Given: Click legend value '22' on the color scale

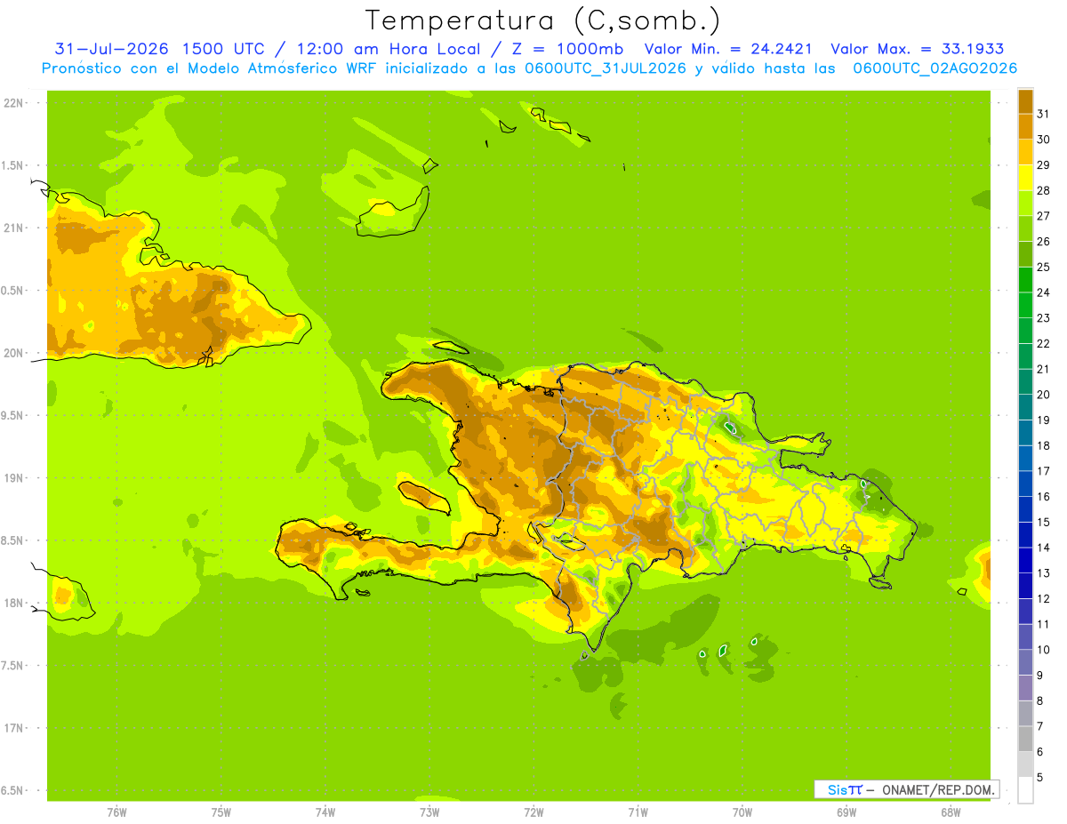Looking at the screenshot, I should (1043, 343).
